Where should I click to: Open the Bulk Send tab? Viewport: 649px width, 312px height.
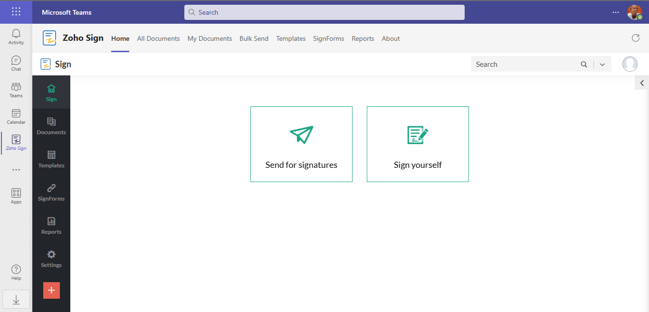[254, 38]
